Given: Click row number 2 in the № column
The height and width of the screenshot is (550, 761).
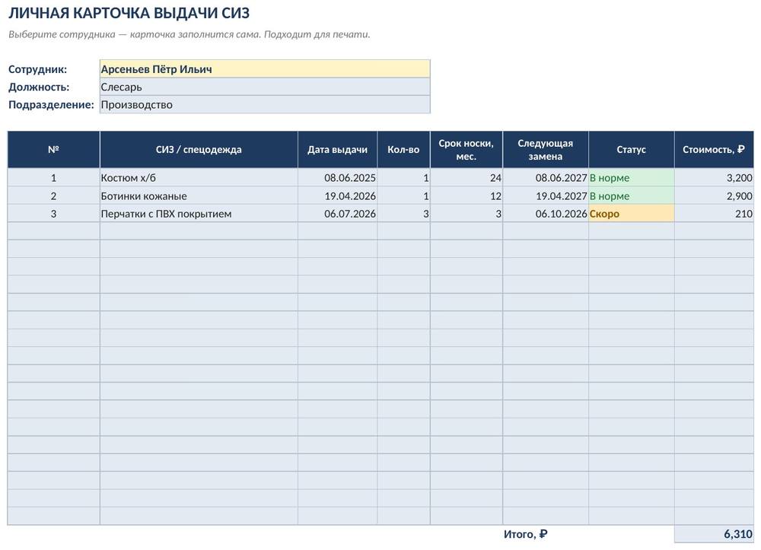Looking at the screenshot, I should [x=53, y=196].
